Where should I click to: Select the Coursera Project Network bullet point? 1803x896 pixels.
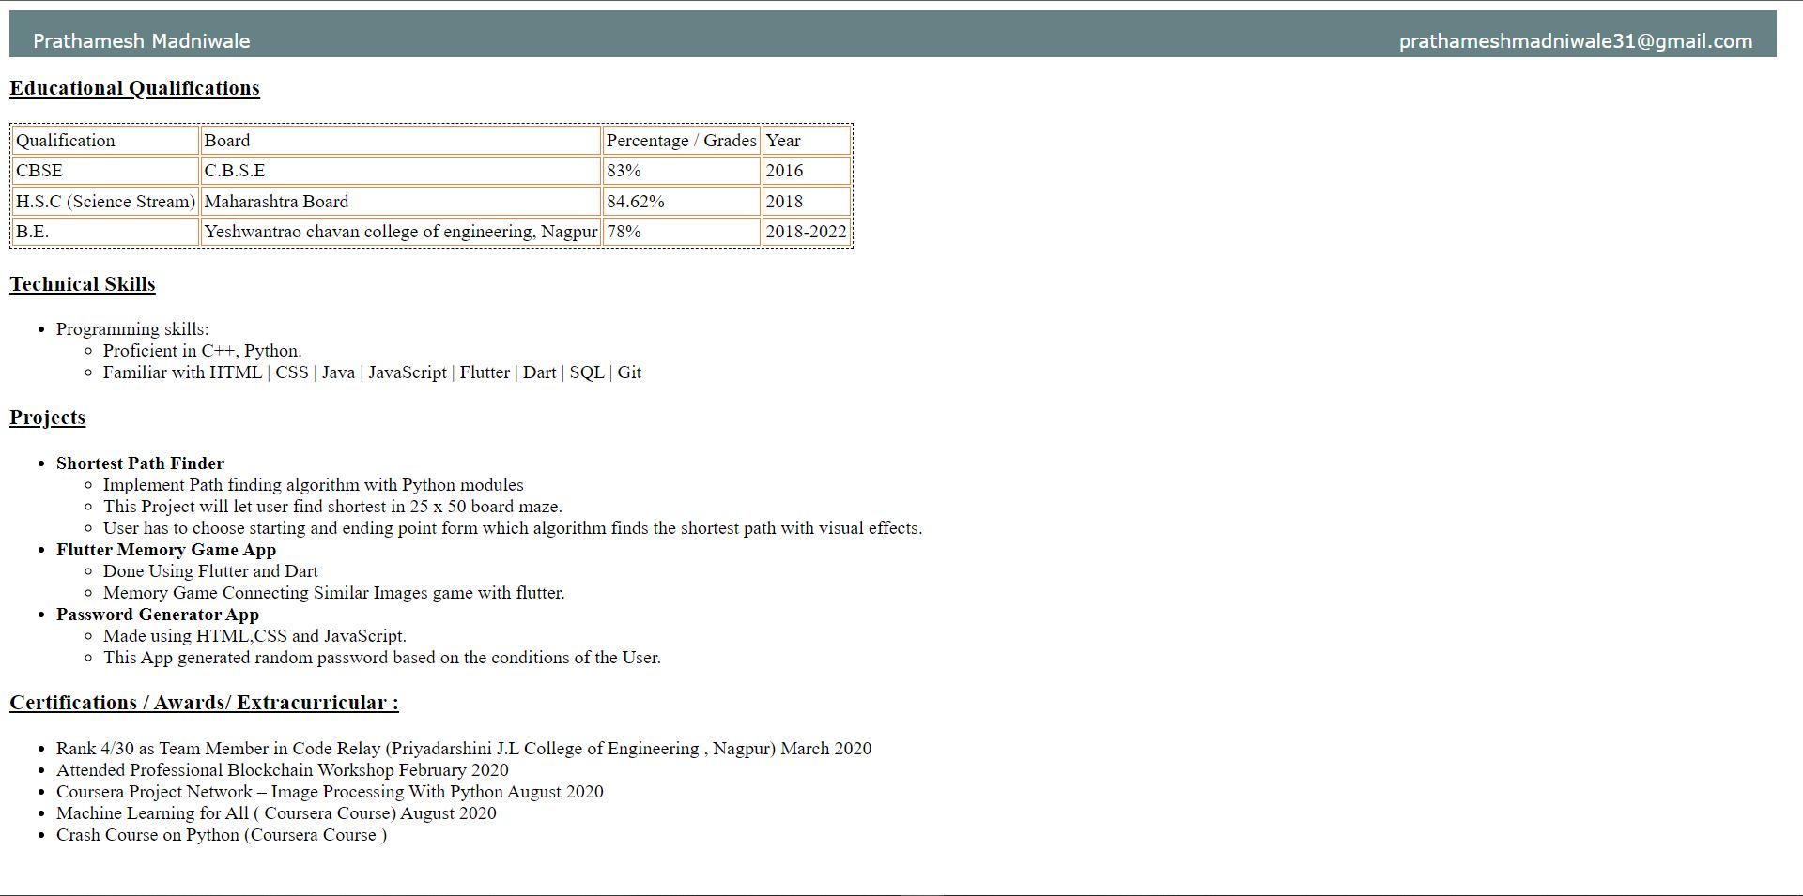coord(329,791)
